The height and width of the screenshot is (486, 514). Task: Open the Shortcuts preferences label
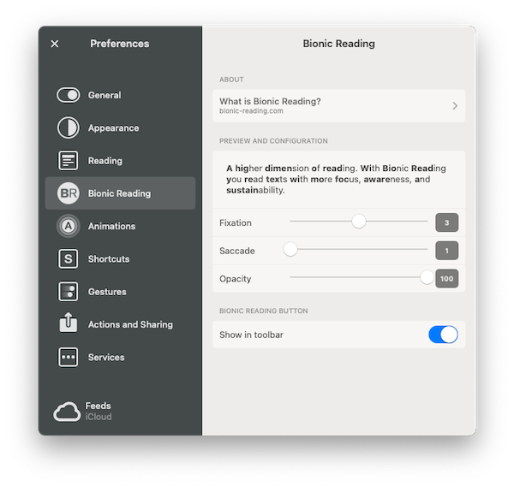pos(109,258)
